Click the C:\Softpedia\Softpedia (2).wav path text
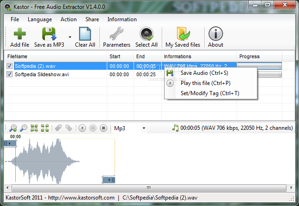The width and height of the screenshot is (299, 206). click(x=160, y=198)
